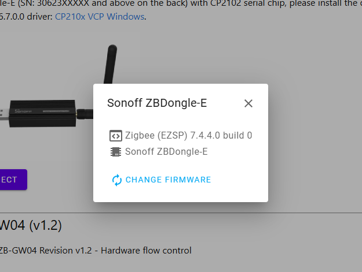The height and width of the screenshot is (272, 362).
Task: Click the "6.7.0.0 driver:" text
Action: click(27, 16)
